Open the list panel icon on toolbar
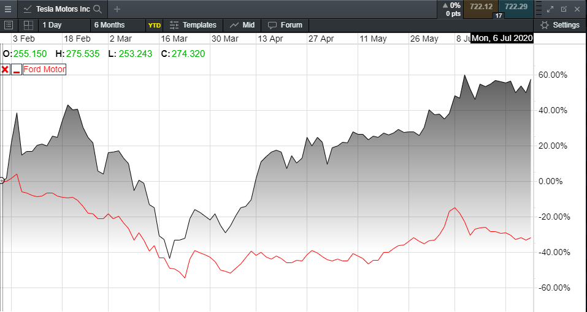The image size is (587, 312). (8, 25)
